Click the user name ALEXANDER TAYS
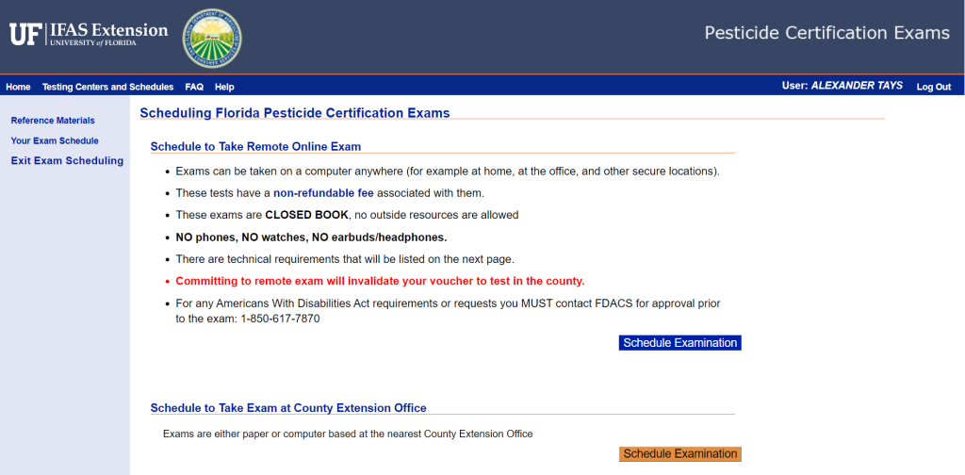The width and height of the screenshot is (965, 475). coord(857,86)
